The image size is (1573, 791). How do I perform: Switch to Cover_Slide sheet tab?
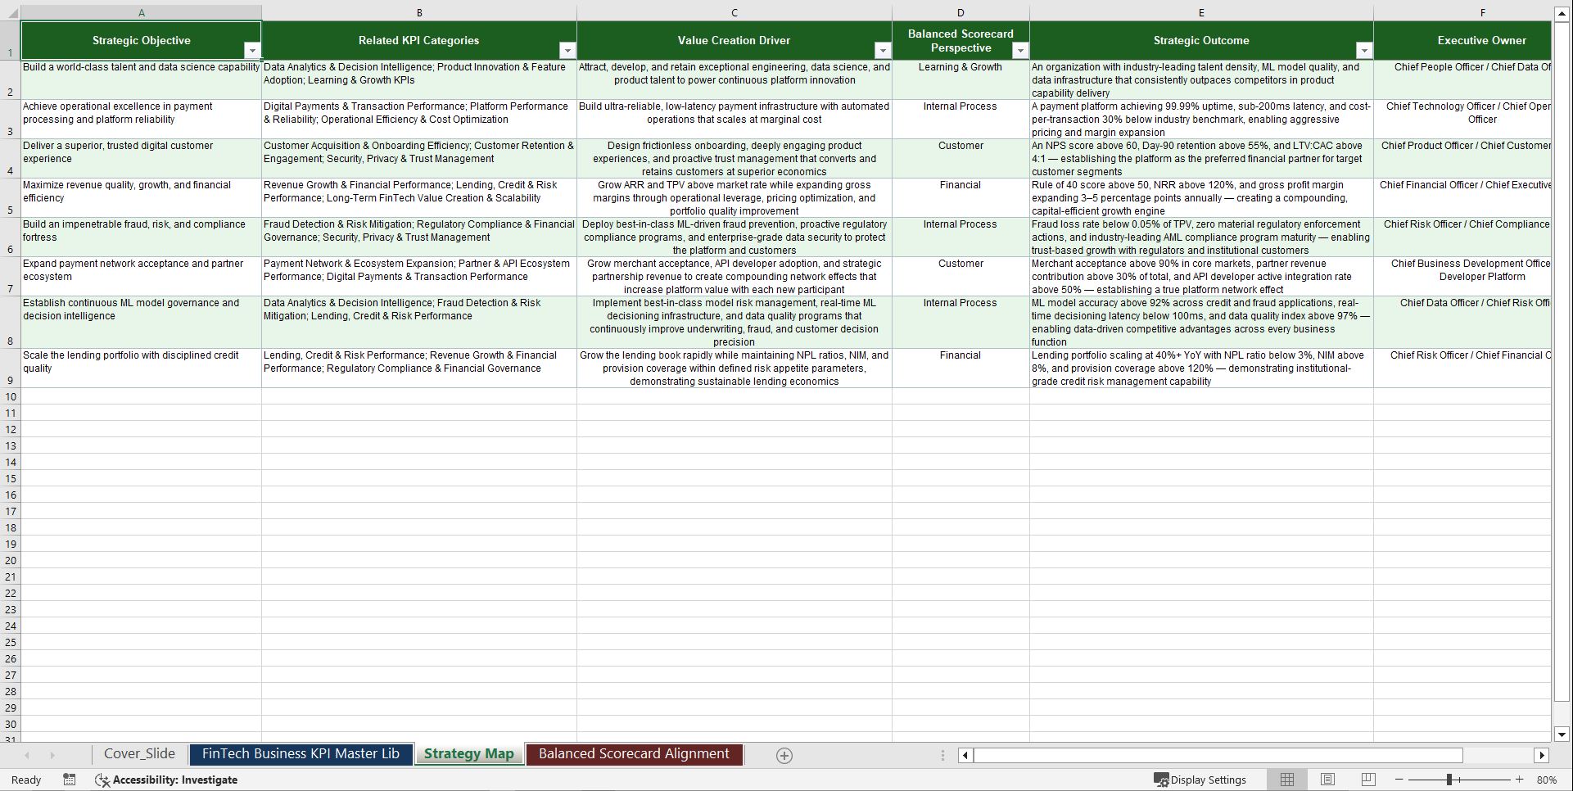coord(139,754)
